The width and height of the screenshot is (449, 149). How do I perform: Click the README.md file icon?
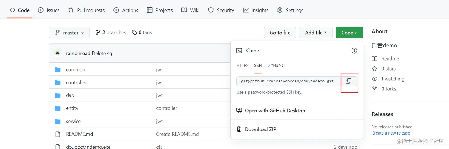tap(58, 134)
